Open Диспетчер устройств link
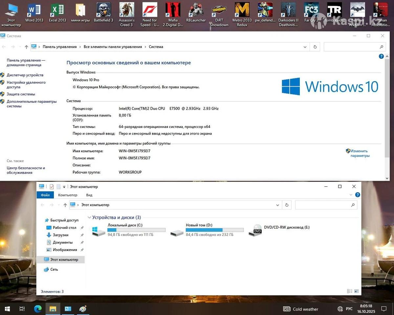This screenshot has height=315, width=394. click(25, 75)
